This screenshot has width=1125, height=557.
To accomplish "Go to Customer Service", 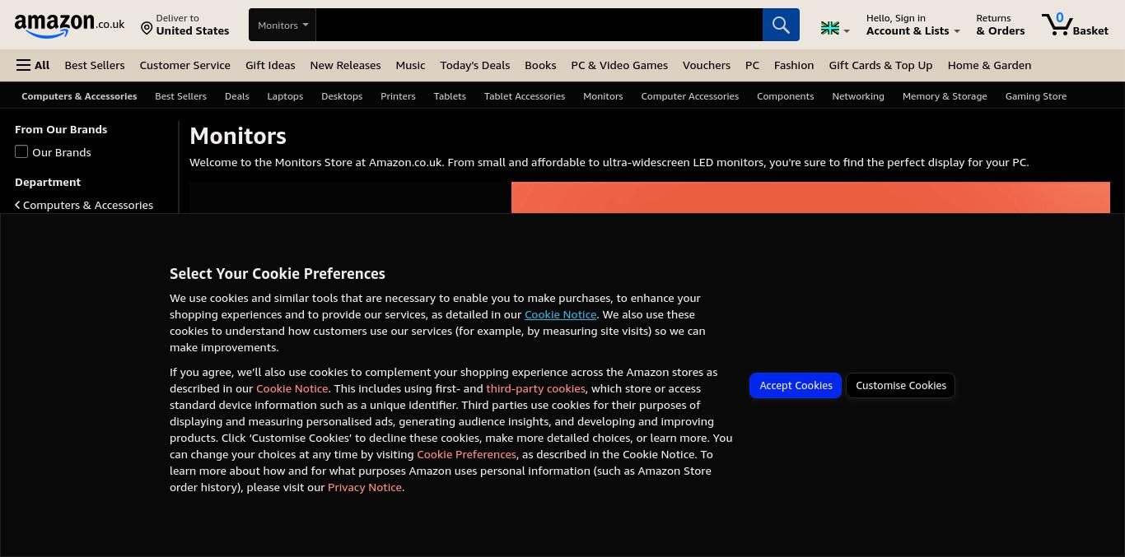I will [184, 65].
